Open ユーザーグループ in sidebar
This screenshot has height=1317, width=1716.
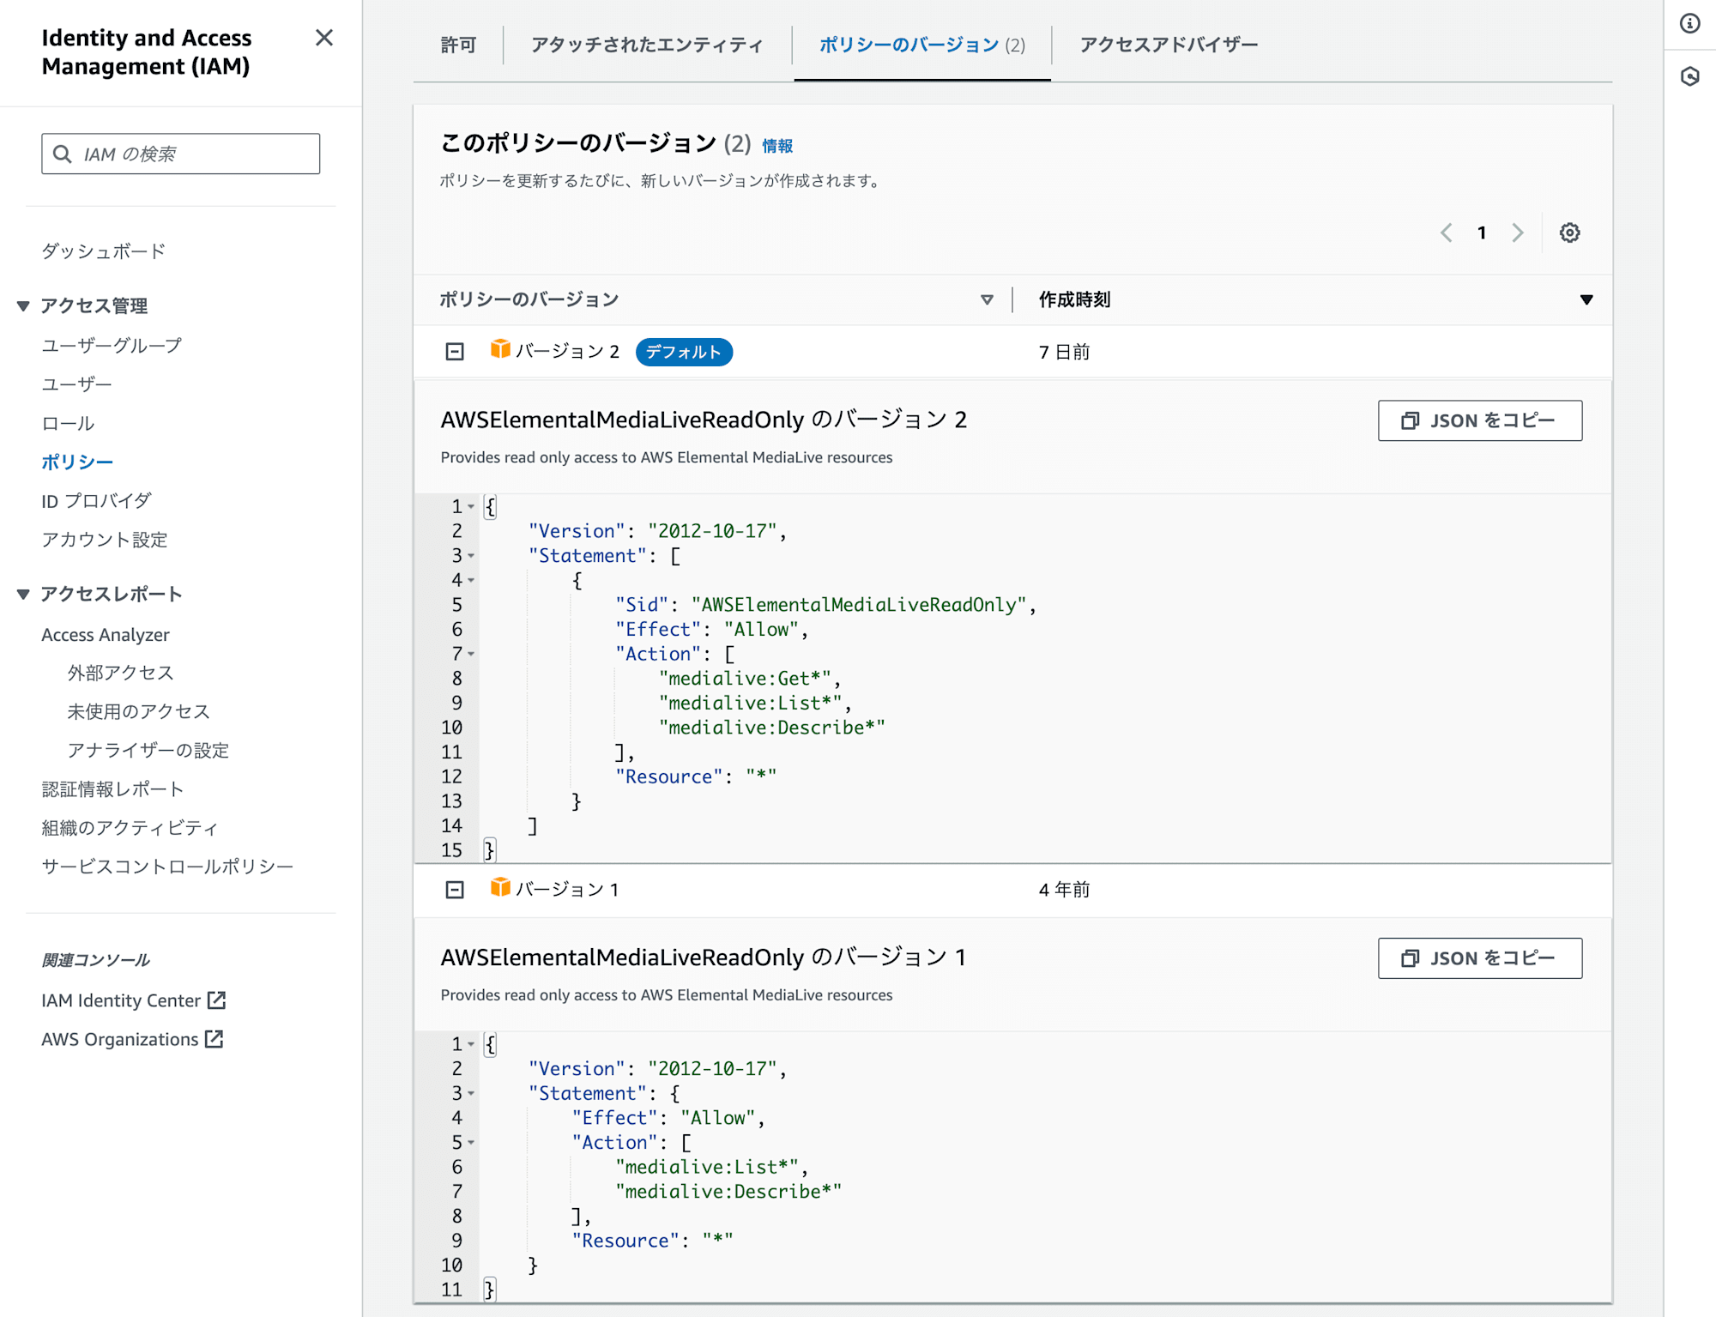point(112,346)
